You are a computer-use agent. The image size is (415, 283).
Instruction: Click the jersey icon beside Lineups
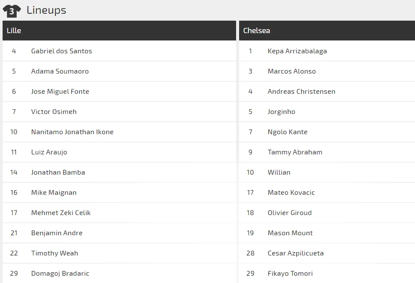[12, 10]
